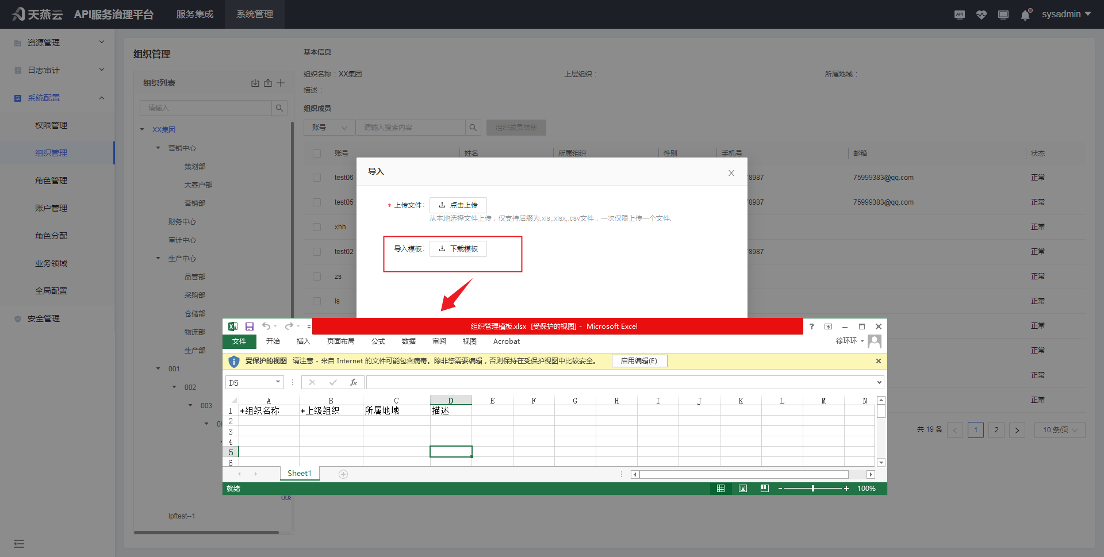Open the 公式 ribbon tab in Excel
Image resolution: width=1104 pixels, height=557 pixels.
point(378,341)
